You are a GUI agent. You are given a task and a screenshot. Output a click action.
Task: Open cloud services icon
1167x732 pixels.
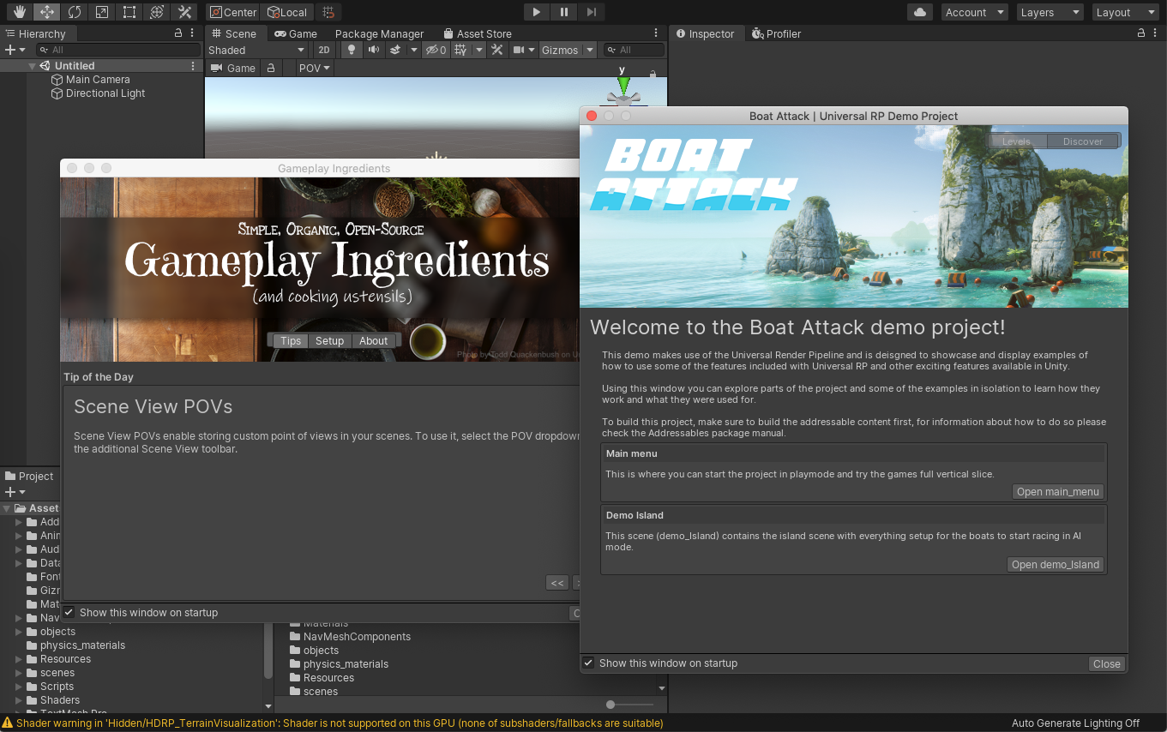(920, 12)
